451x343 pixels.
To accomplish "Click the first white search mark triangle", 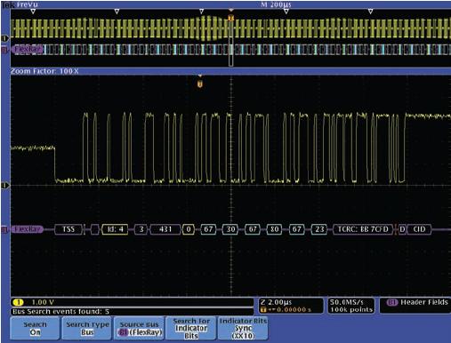I will coord(33,12).
